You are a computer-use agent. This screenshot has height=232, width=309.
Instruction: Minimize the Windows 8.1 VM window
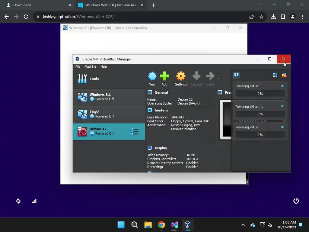click(x=214, y=28)
